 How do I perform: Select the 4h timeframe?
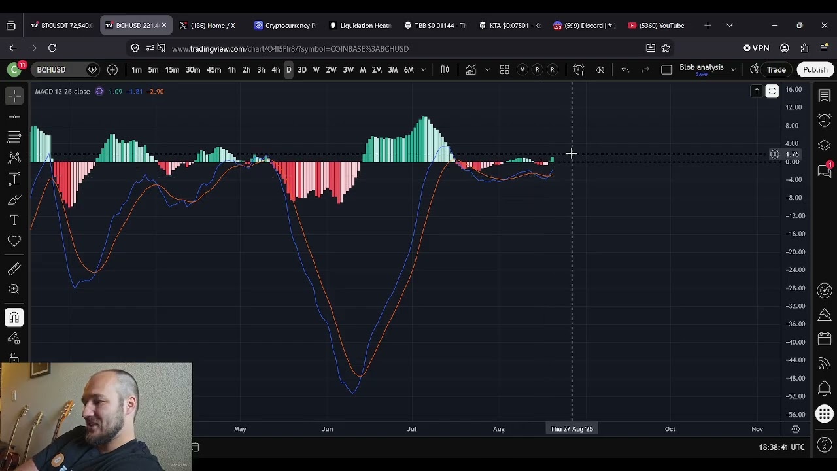(275, 69)
